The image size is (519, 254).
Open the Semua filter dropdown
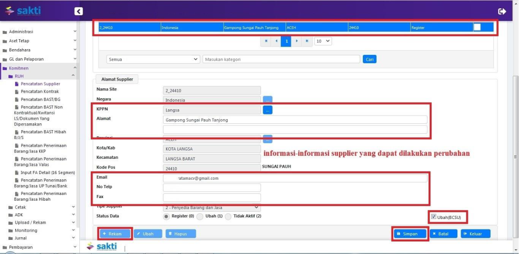(153, 59)
